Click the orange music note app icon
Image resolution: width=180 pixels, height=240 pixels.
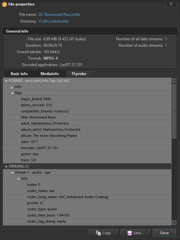click(x=4, y=4)
